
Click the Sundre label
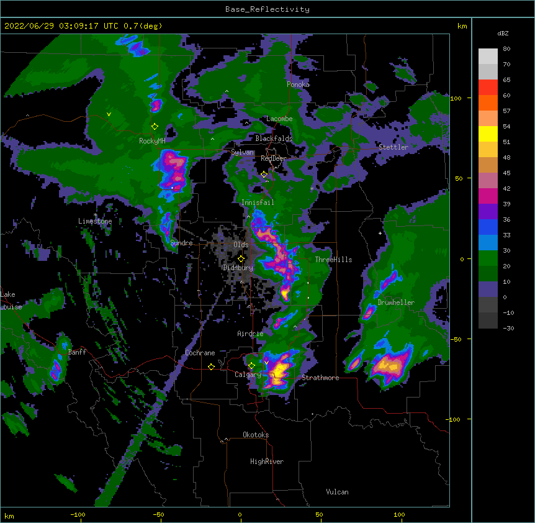[181, 243]
